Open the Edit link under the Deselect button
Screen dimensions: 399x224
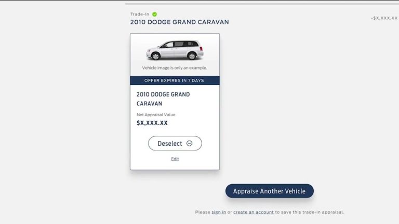[x=175, y=159]
